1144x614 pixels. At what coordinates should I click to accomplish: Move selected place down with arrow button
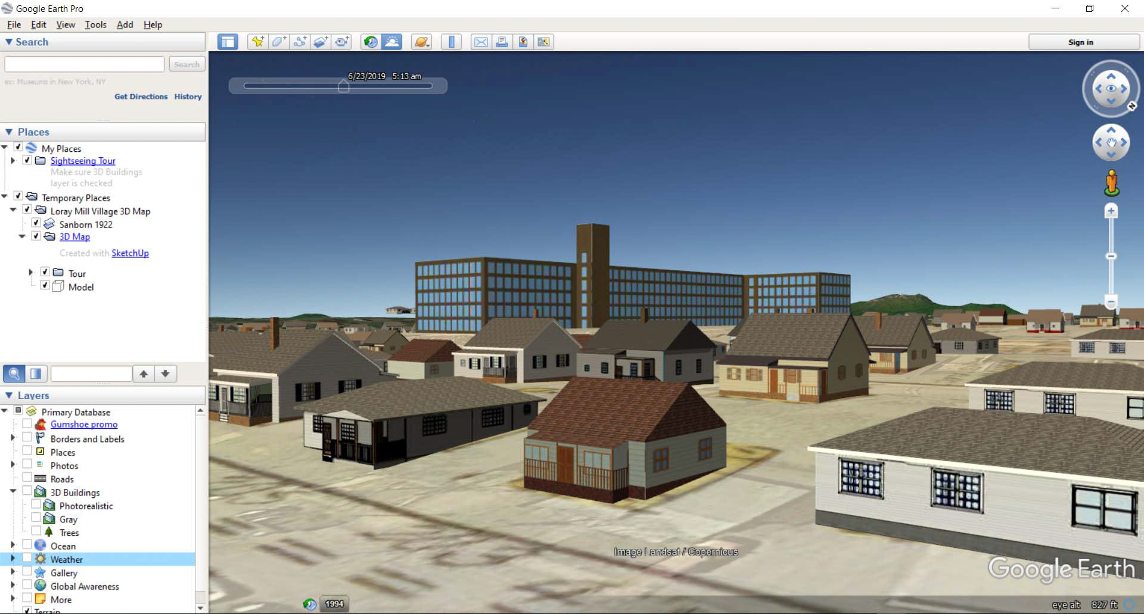(165, 373)
